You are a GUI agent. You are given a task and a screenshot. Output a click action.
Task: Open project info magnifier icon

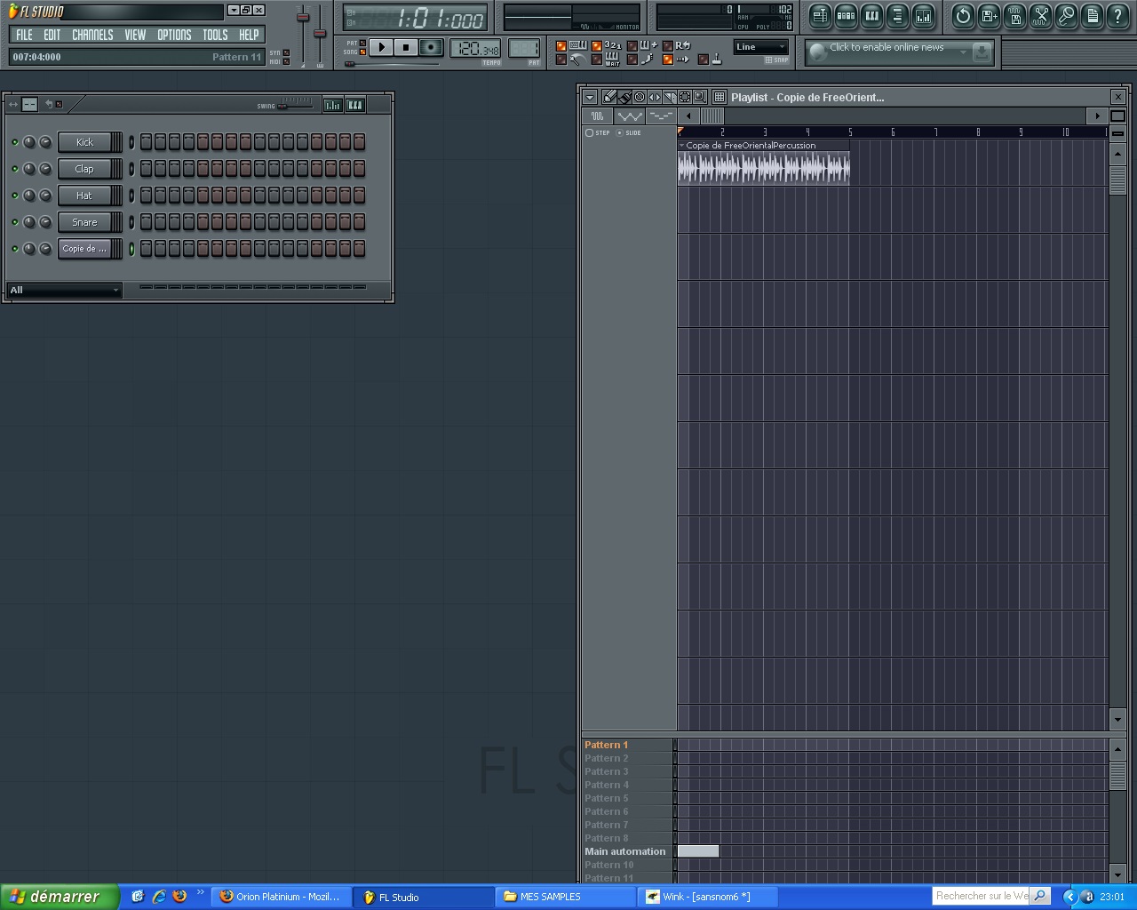1066,16
